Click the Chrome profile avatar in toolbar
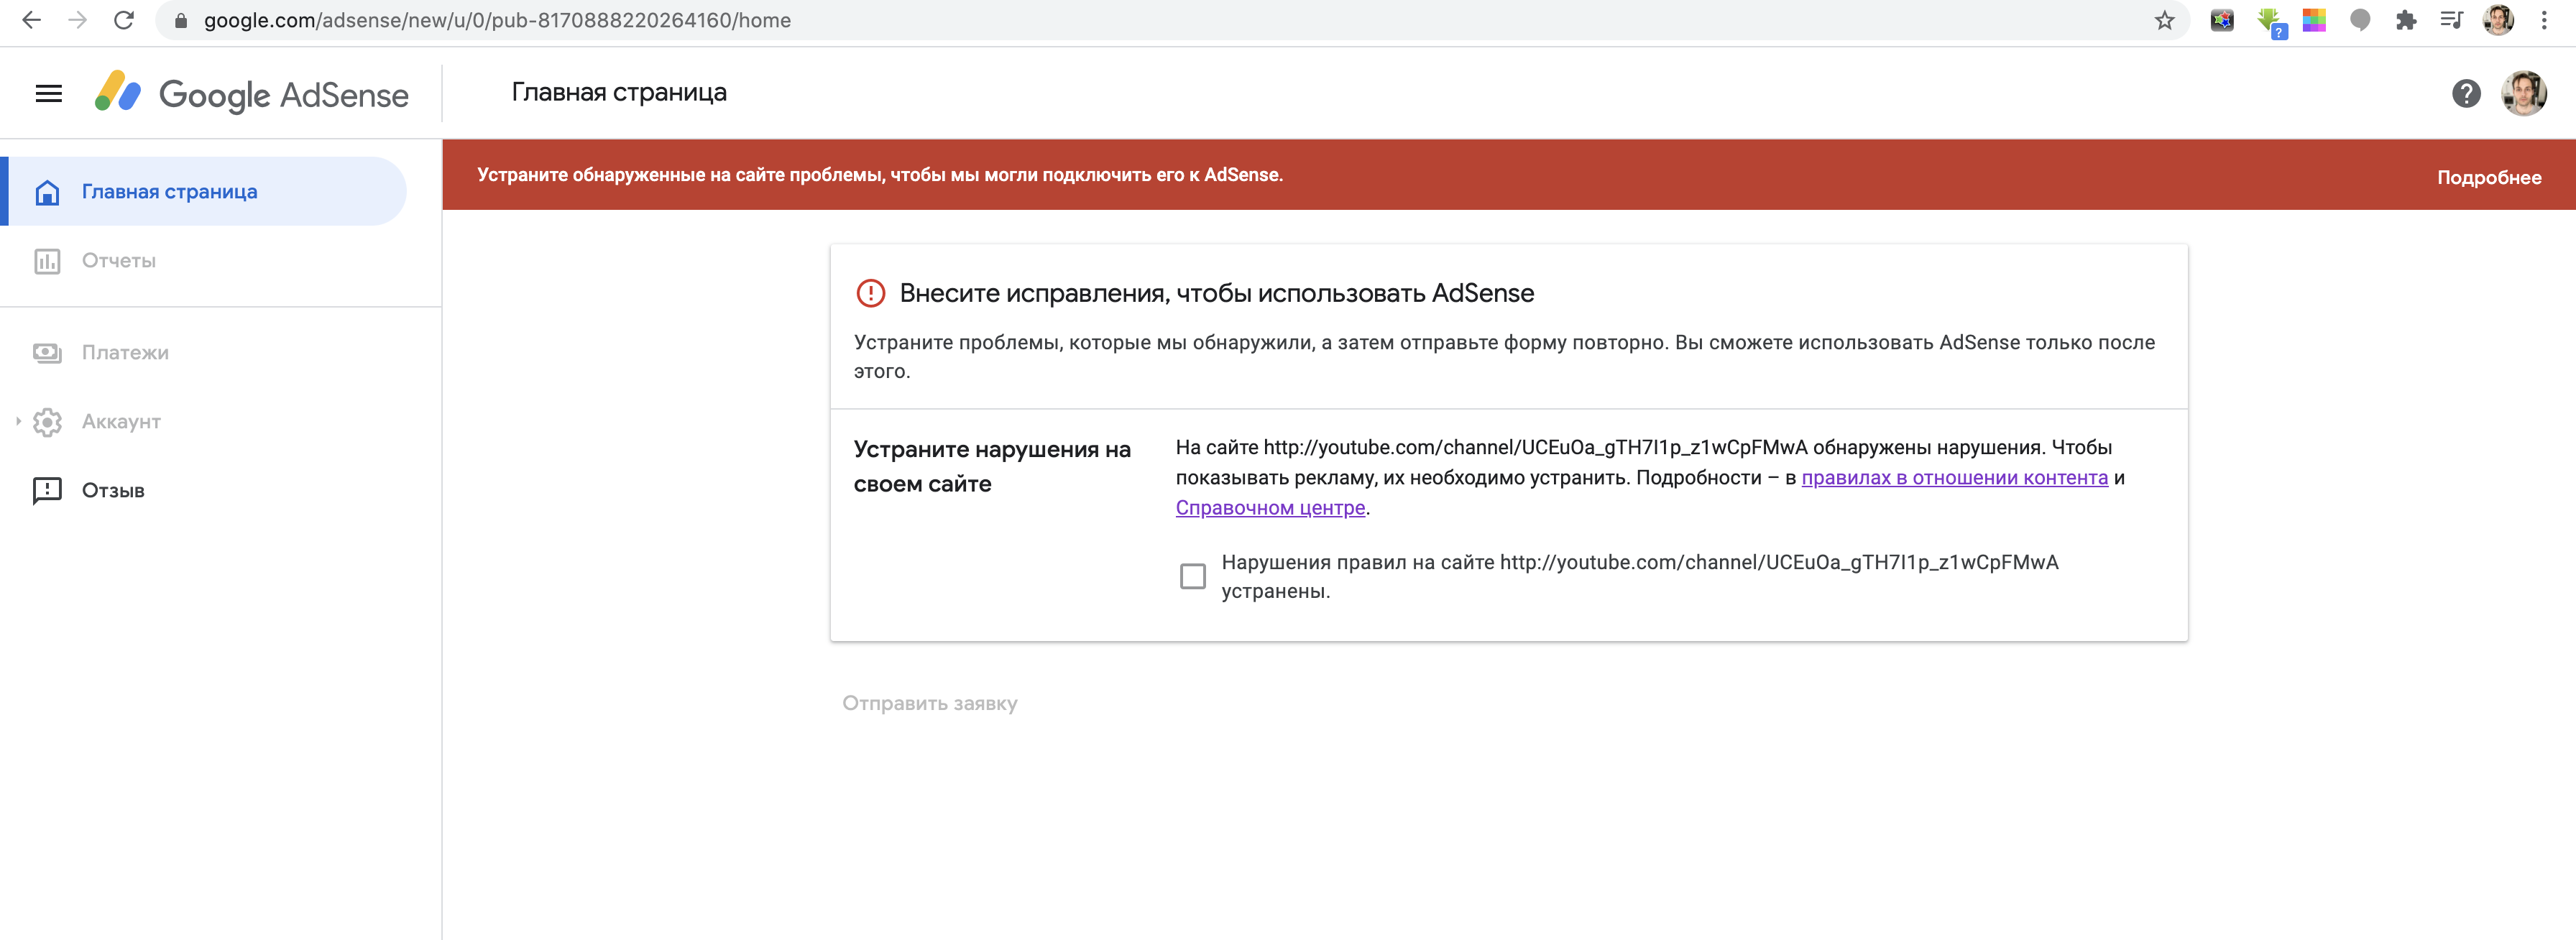Image resolution: width=2576 pixels, height=940 pixels. click(2498, 20)
